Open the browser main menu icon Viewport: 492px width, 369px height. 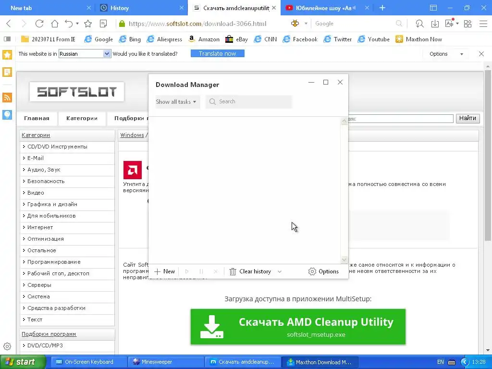coord(483,24)
